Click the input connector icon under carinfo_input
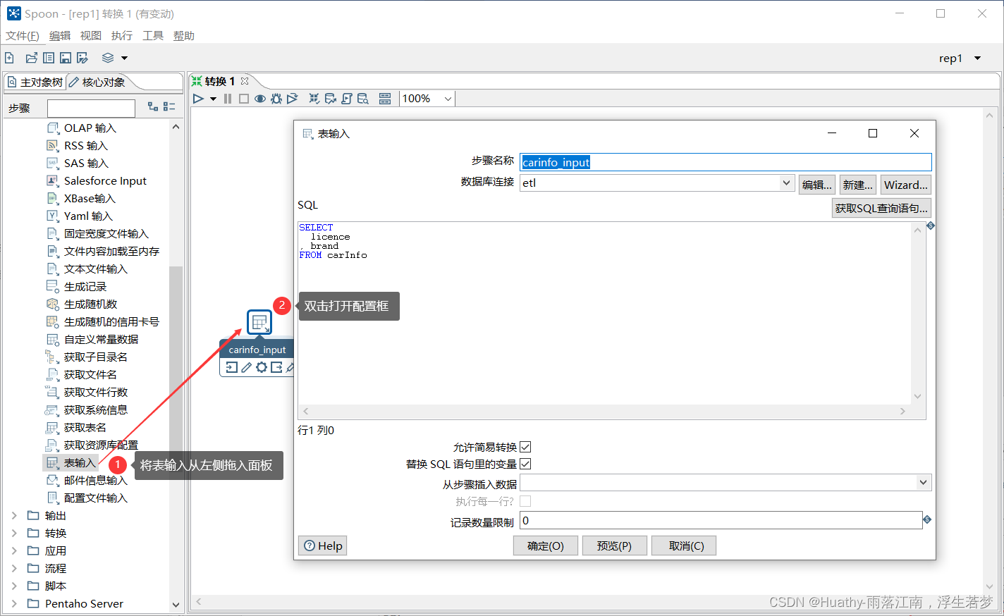Screen dimensions: 1004x616 (231, 367)
